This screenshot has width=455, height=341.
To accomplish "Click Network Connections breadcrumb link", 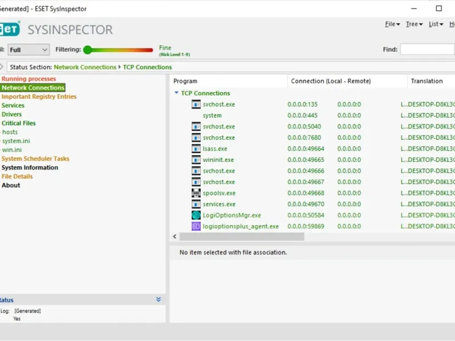I will (85, 67).
